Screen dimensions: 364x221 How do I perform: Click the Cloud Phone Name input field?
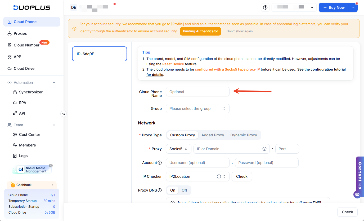tap(197, 92)
